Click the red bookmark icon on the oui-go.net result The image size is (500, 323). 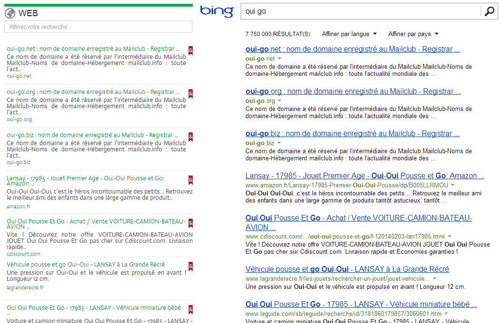point(191,50)
